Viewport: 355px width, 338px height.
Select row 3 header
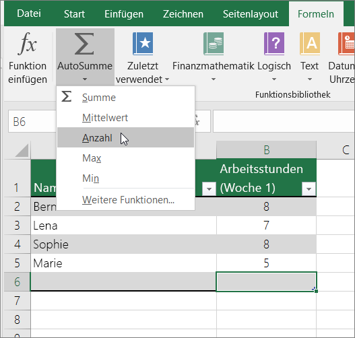(18, 226)
